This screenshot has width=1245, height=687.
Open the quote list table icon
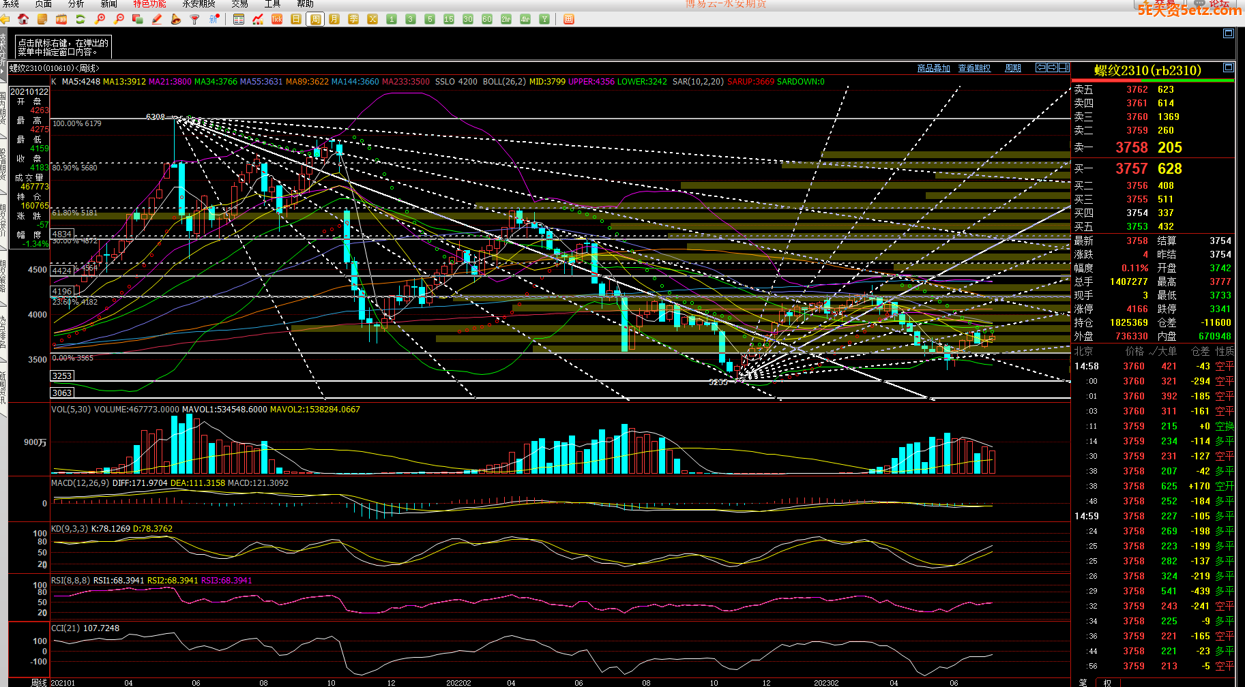point(239,19)
